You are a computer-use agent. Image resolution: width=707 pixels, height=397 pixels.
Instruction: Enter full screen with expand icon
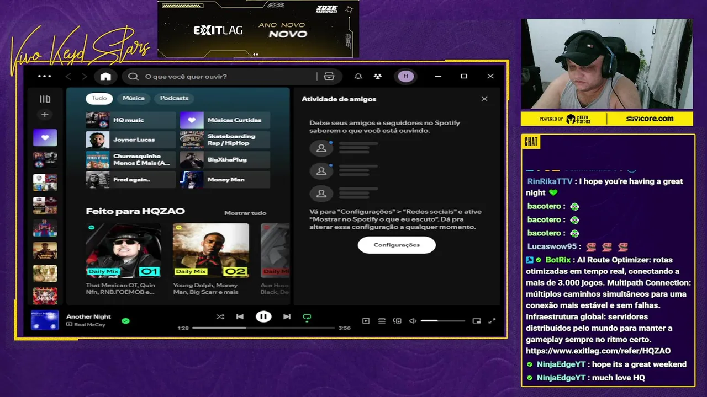click(492, 321)
